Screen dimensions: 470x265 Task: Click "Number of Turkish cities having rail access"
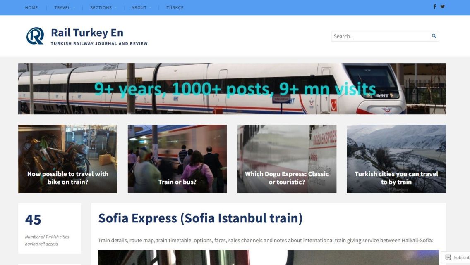[47, 240]
